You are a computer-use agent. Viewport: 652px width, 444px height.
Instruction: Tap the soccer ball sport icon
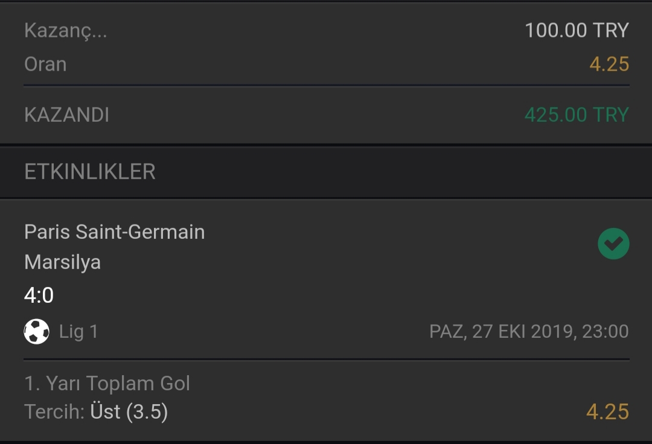point(37,331)
